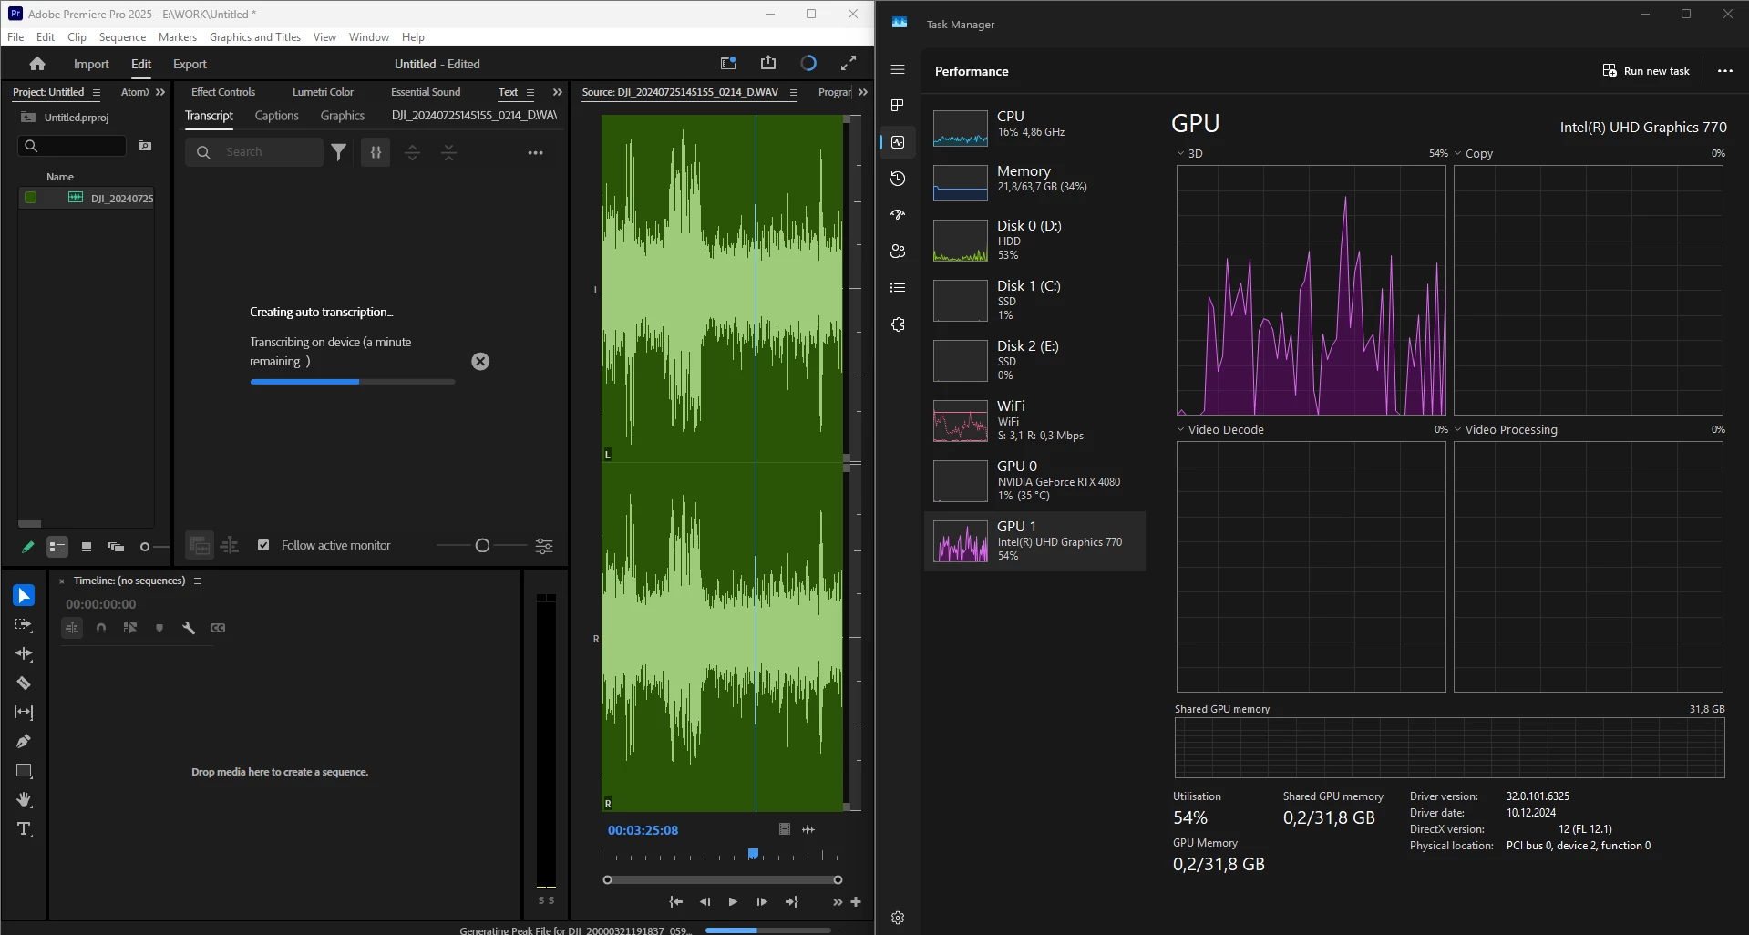Click the transcript filter funnel icon
This screenshot has width=1749, height=935.
click(x=339, y=152)
